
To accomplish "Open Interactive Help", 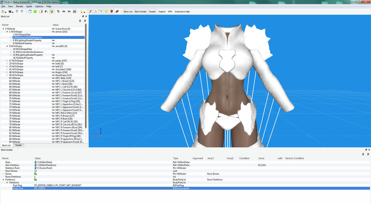I will [x=182, y=12].
